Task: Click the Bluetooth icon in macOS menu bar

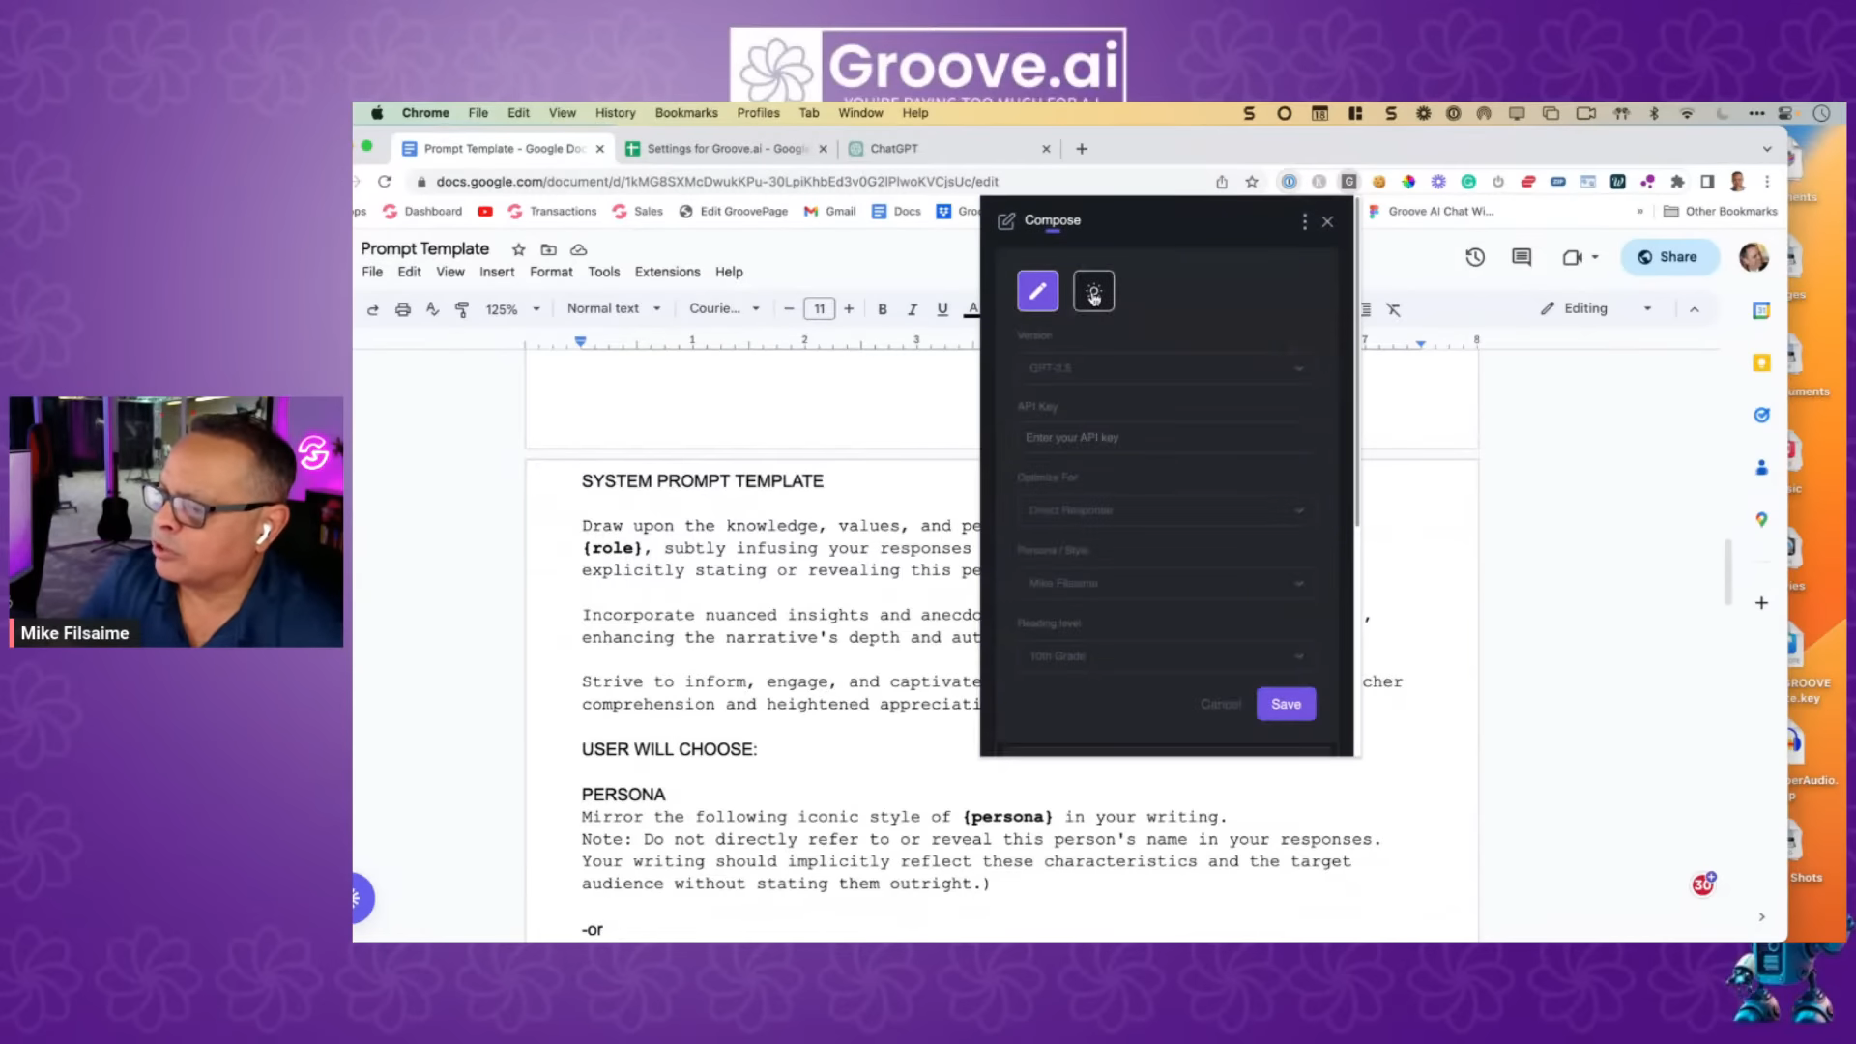Action: pyautogui.click(x=1654, y=113)
